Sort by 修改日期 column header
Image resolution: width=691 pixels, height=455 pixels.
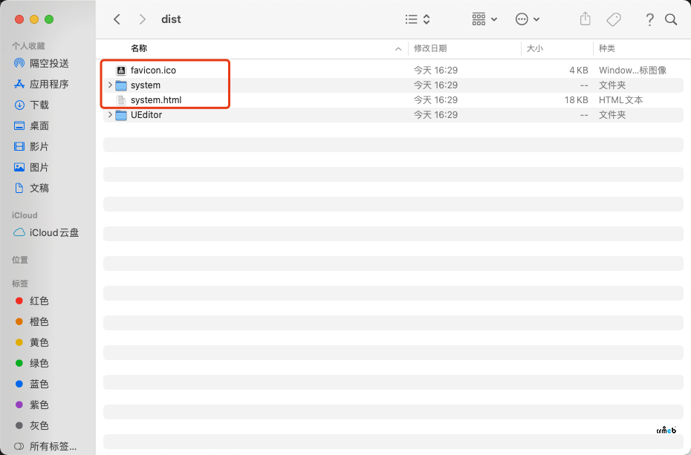tap(430, 48)
